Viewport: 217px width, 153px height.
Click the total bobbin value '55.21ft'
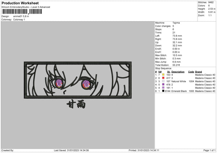pos(176,65)
